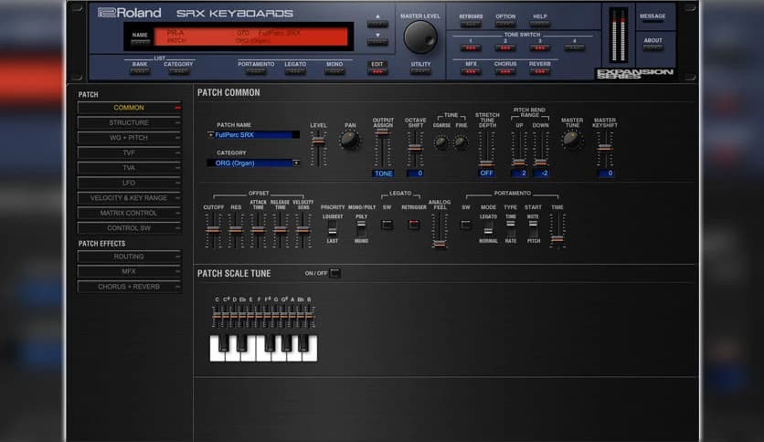Open the Message button
The image size is (764, 442).
coord(653,19)
